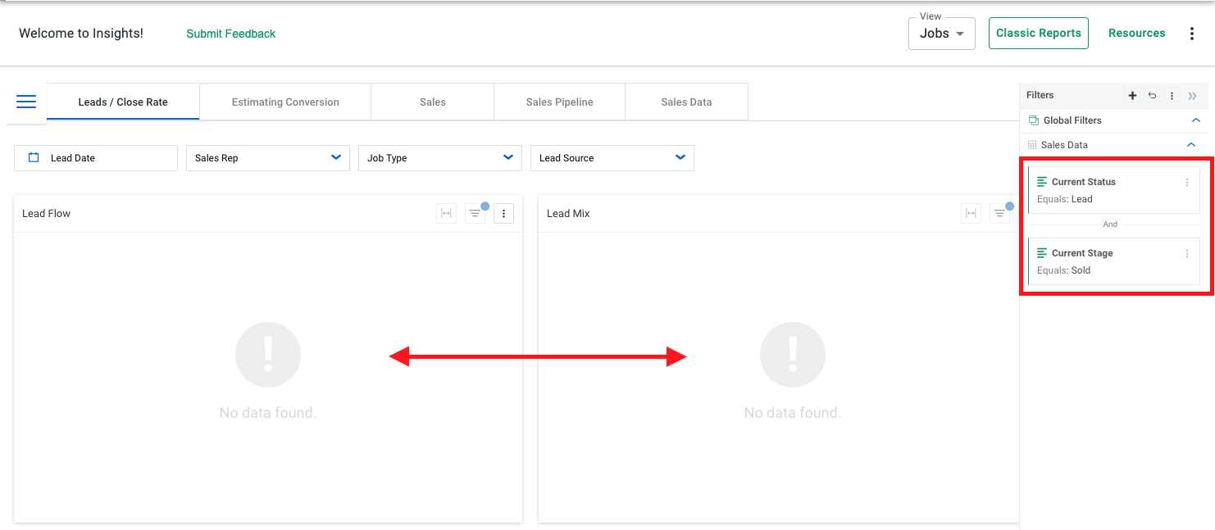Collapse the Global Filters section
Image resolution: width=1215 pixels, height=530 pixels.
pos(1197,120)
